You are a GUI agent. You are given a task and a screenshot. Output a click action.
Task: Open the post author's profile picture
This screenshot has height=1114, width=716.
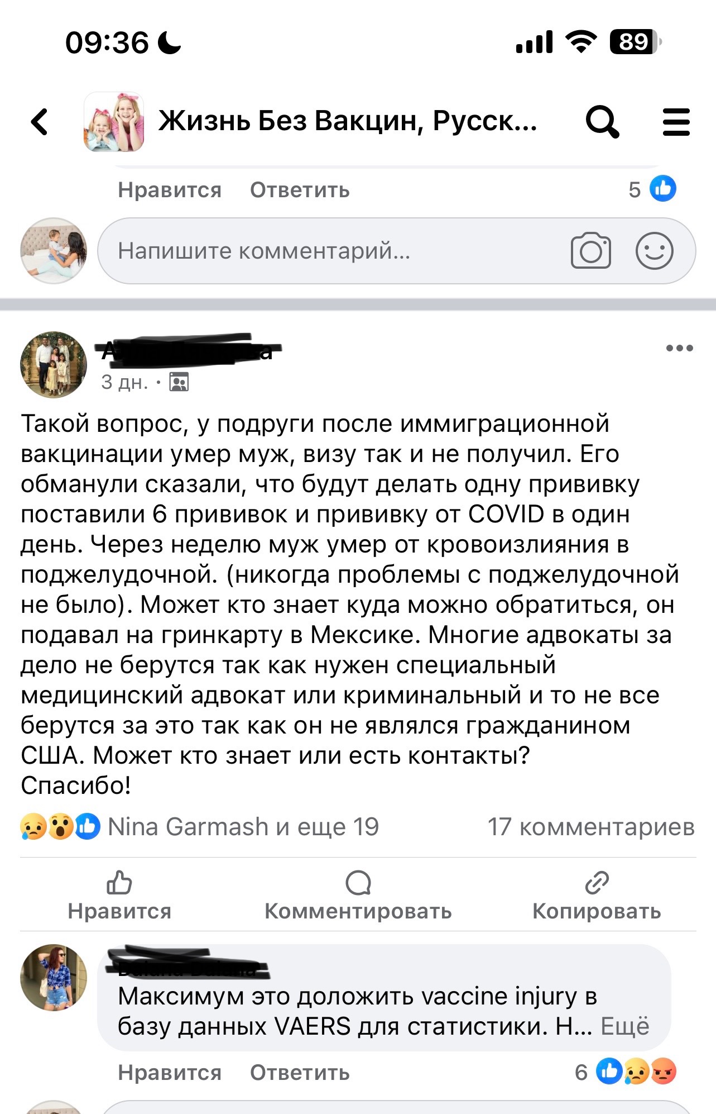pos(54,365)
